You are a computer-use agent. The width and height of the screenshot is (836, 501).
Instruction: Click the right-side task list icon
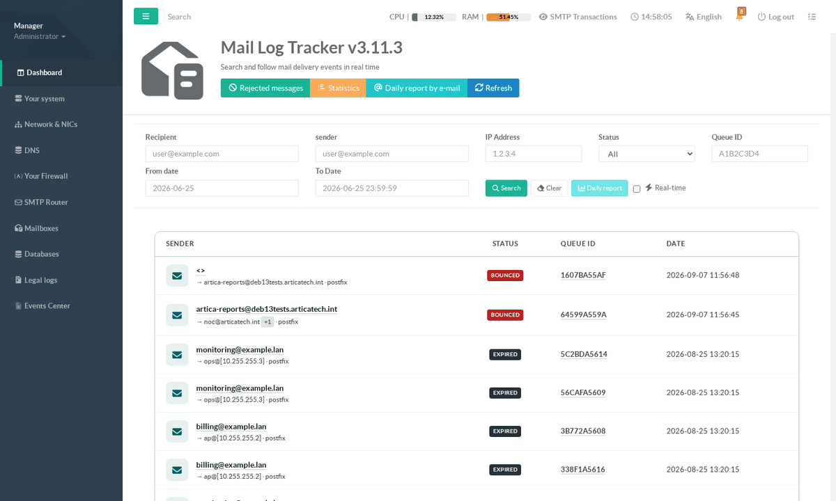tap(812, 17)
